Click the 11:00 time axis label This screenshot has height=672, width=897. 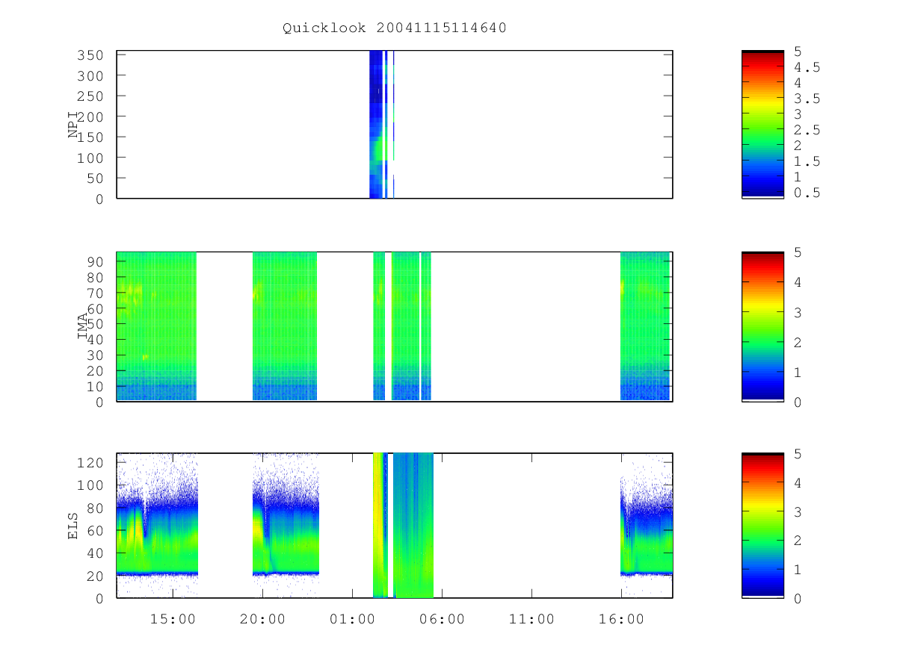point(531,619)
